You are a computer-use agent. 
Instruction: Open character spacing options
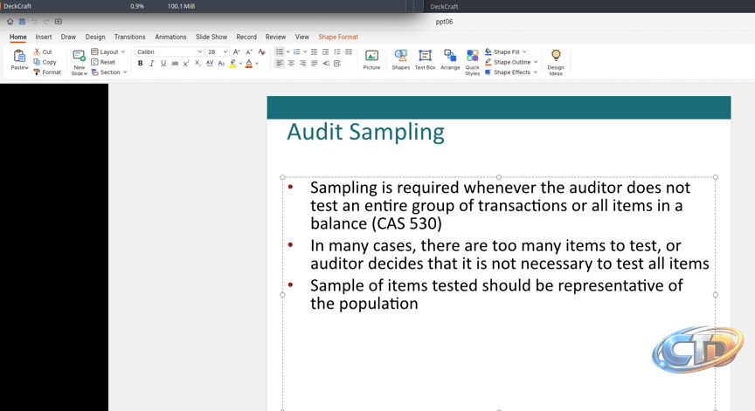click(210, 64)
